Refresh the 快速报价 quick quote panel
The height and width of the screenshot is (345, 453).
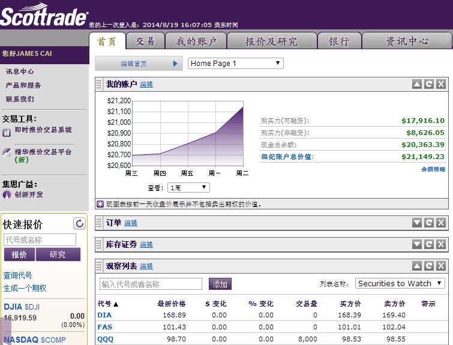pyautogui.click(x=79, y=224)
